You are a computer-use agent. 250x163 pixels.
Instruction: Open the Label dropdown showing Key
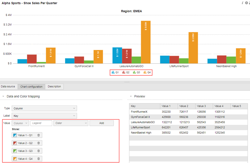pos(44,116)
